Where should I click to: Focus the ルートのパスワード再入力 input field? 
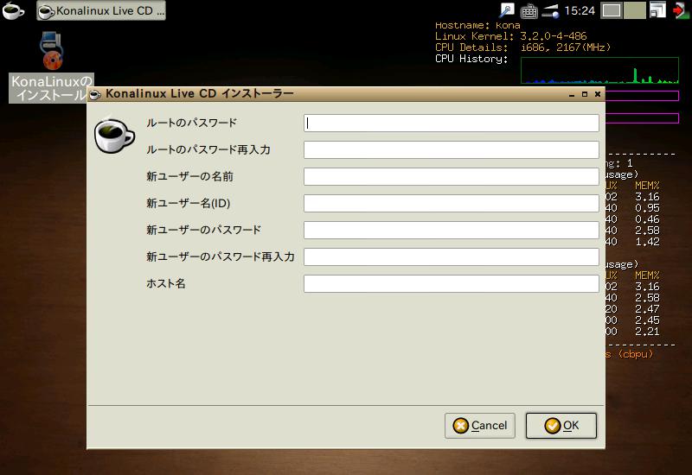coord(451,149)
